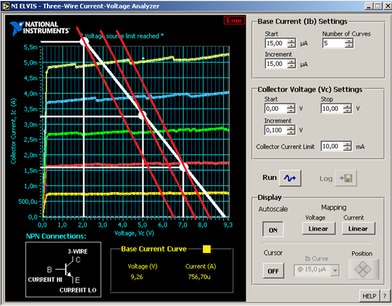392x306 pixels.
Task: Click the Base Current Increment input field
Action: click(276, 64)
